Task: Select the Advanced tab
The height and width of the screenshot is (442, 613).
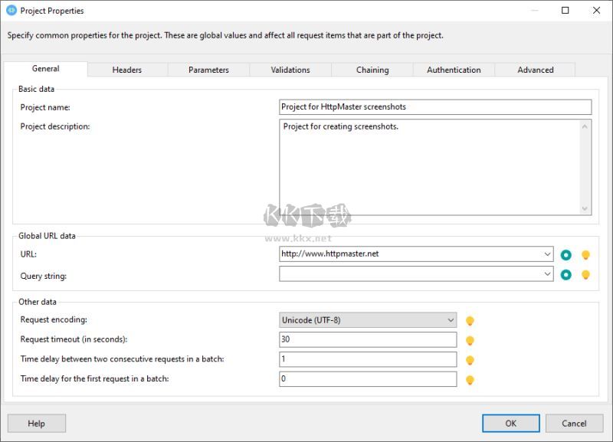Action: tap(535, 70)
